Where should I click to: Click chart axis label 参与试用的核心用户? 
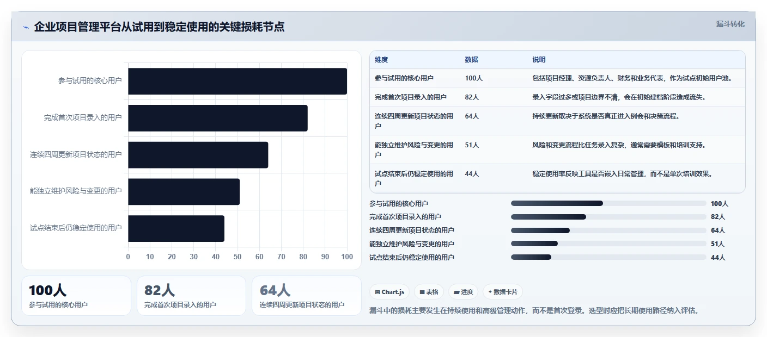click(x=90, y=81)
